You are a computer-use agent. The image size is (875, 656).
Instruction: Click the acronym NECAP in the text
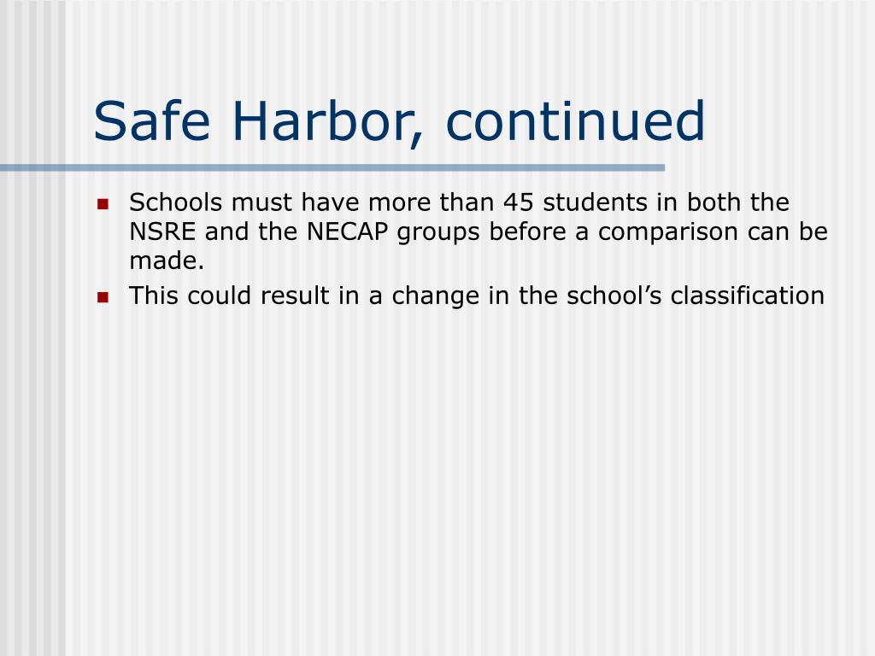coord(347,231)
